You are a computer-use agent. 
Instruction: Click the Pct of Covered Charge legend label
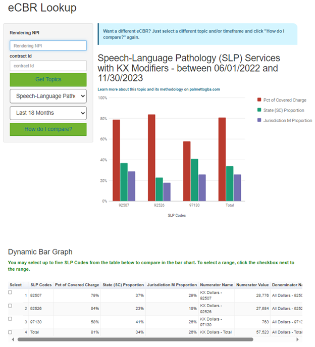point(285,100)
